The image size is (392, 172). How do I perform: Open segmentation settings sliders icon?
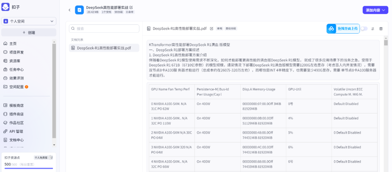click(x=373, y=29)
